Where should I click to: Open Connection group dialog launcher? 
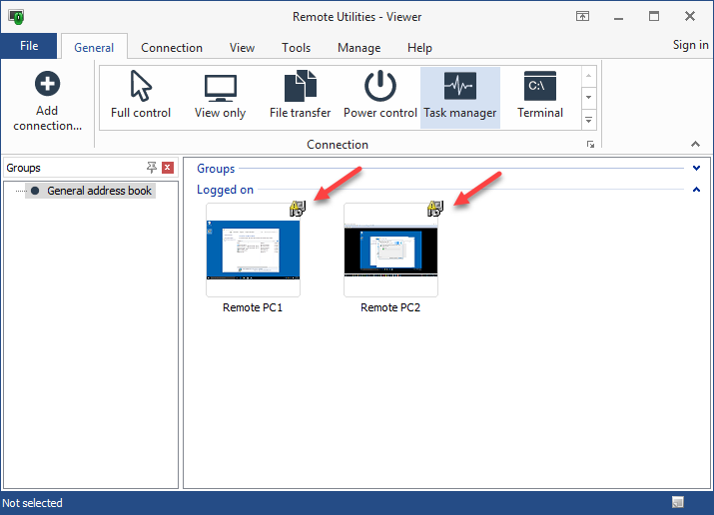coord(590,144)
